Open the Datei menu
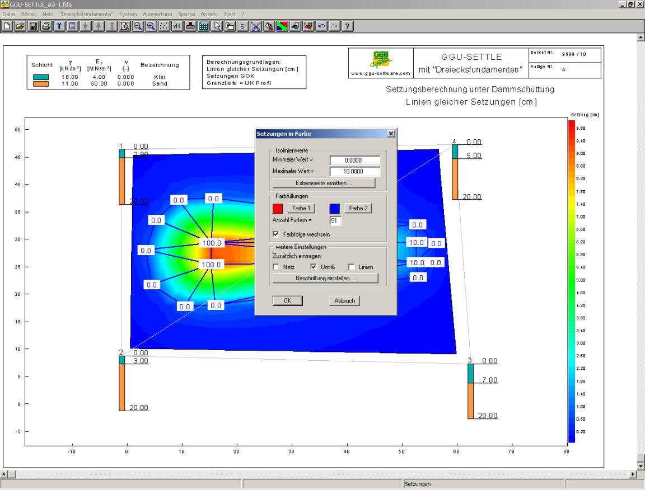This screenshot has height=490, width=645. coord(9,14)
